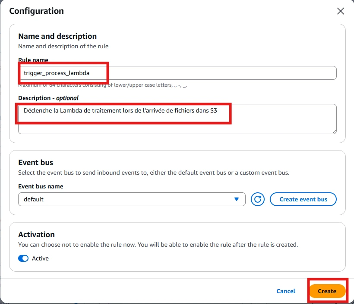Click the Event bus section heading
This screenshot has height=304, width=354.
(35, 163)
